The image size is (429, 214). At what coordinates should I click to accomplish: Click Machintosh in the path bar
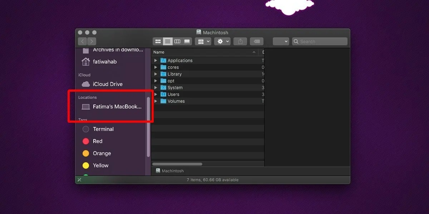(172, 171)
